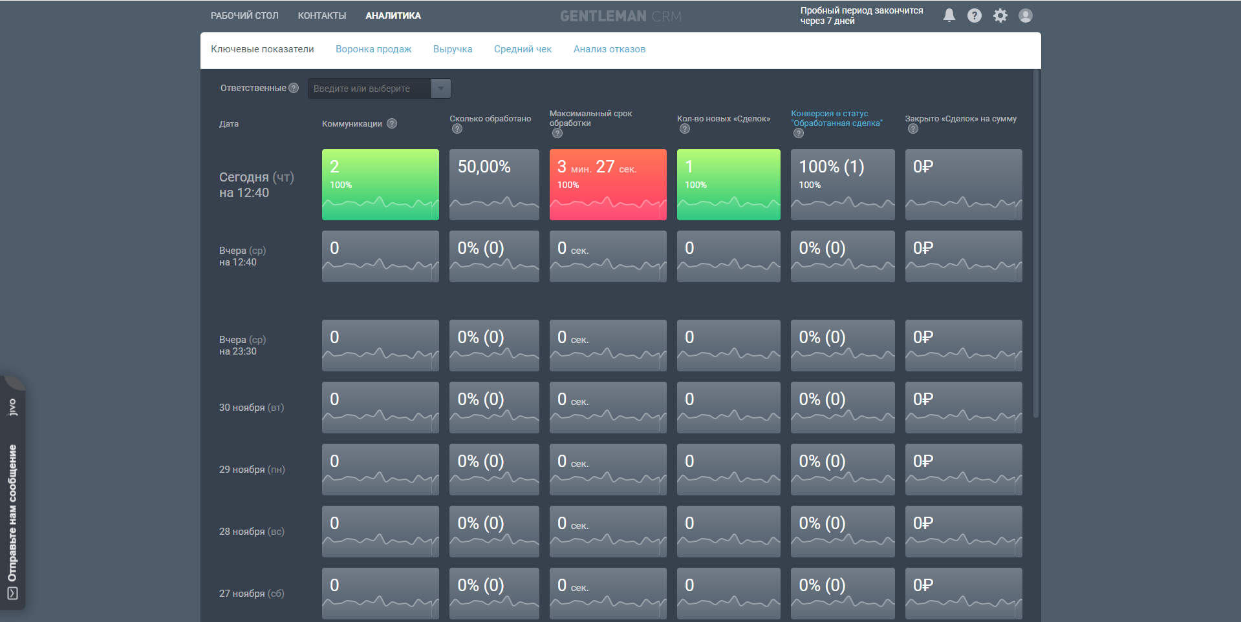Click the Сколько обработано column header
Screen dimensions: 1241x622
[x=490, y=118]
